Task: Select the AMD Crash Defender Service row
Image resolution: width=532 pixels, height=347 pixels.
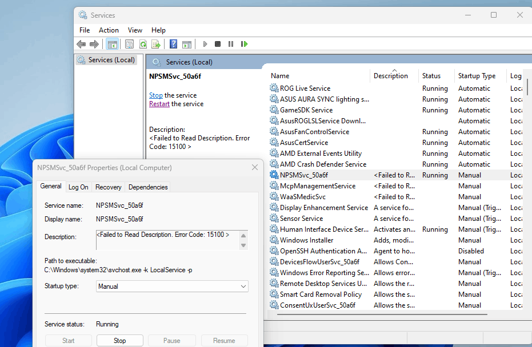Action: [x=395, y=164]
